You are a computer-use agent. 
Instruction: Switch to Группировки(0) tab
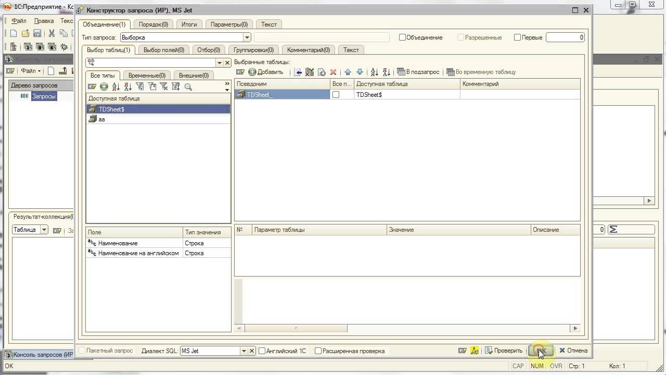point(253,50)
